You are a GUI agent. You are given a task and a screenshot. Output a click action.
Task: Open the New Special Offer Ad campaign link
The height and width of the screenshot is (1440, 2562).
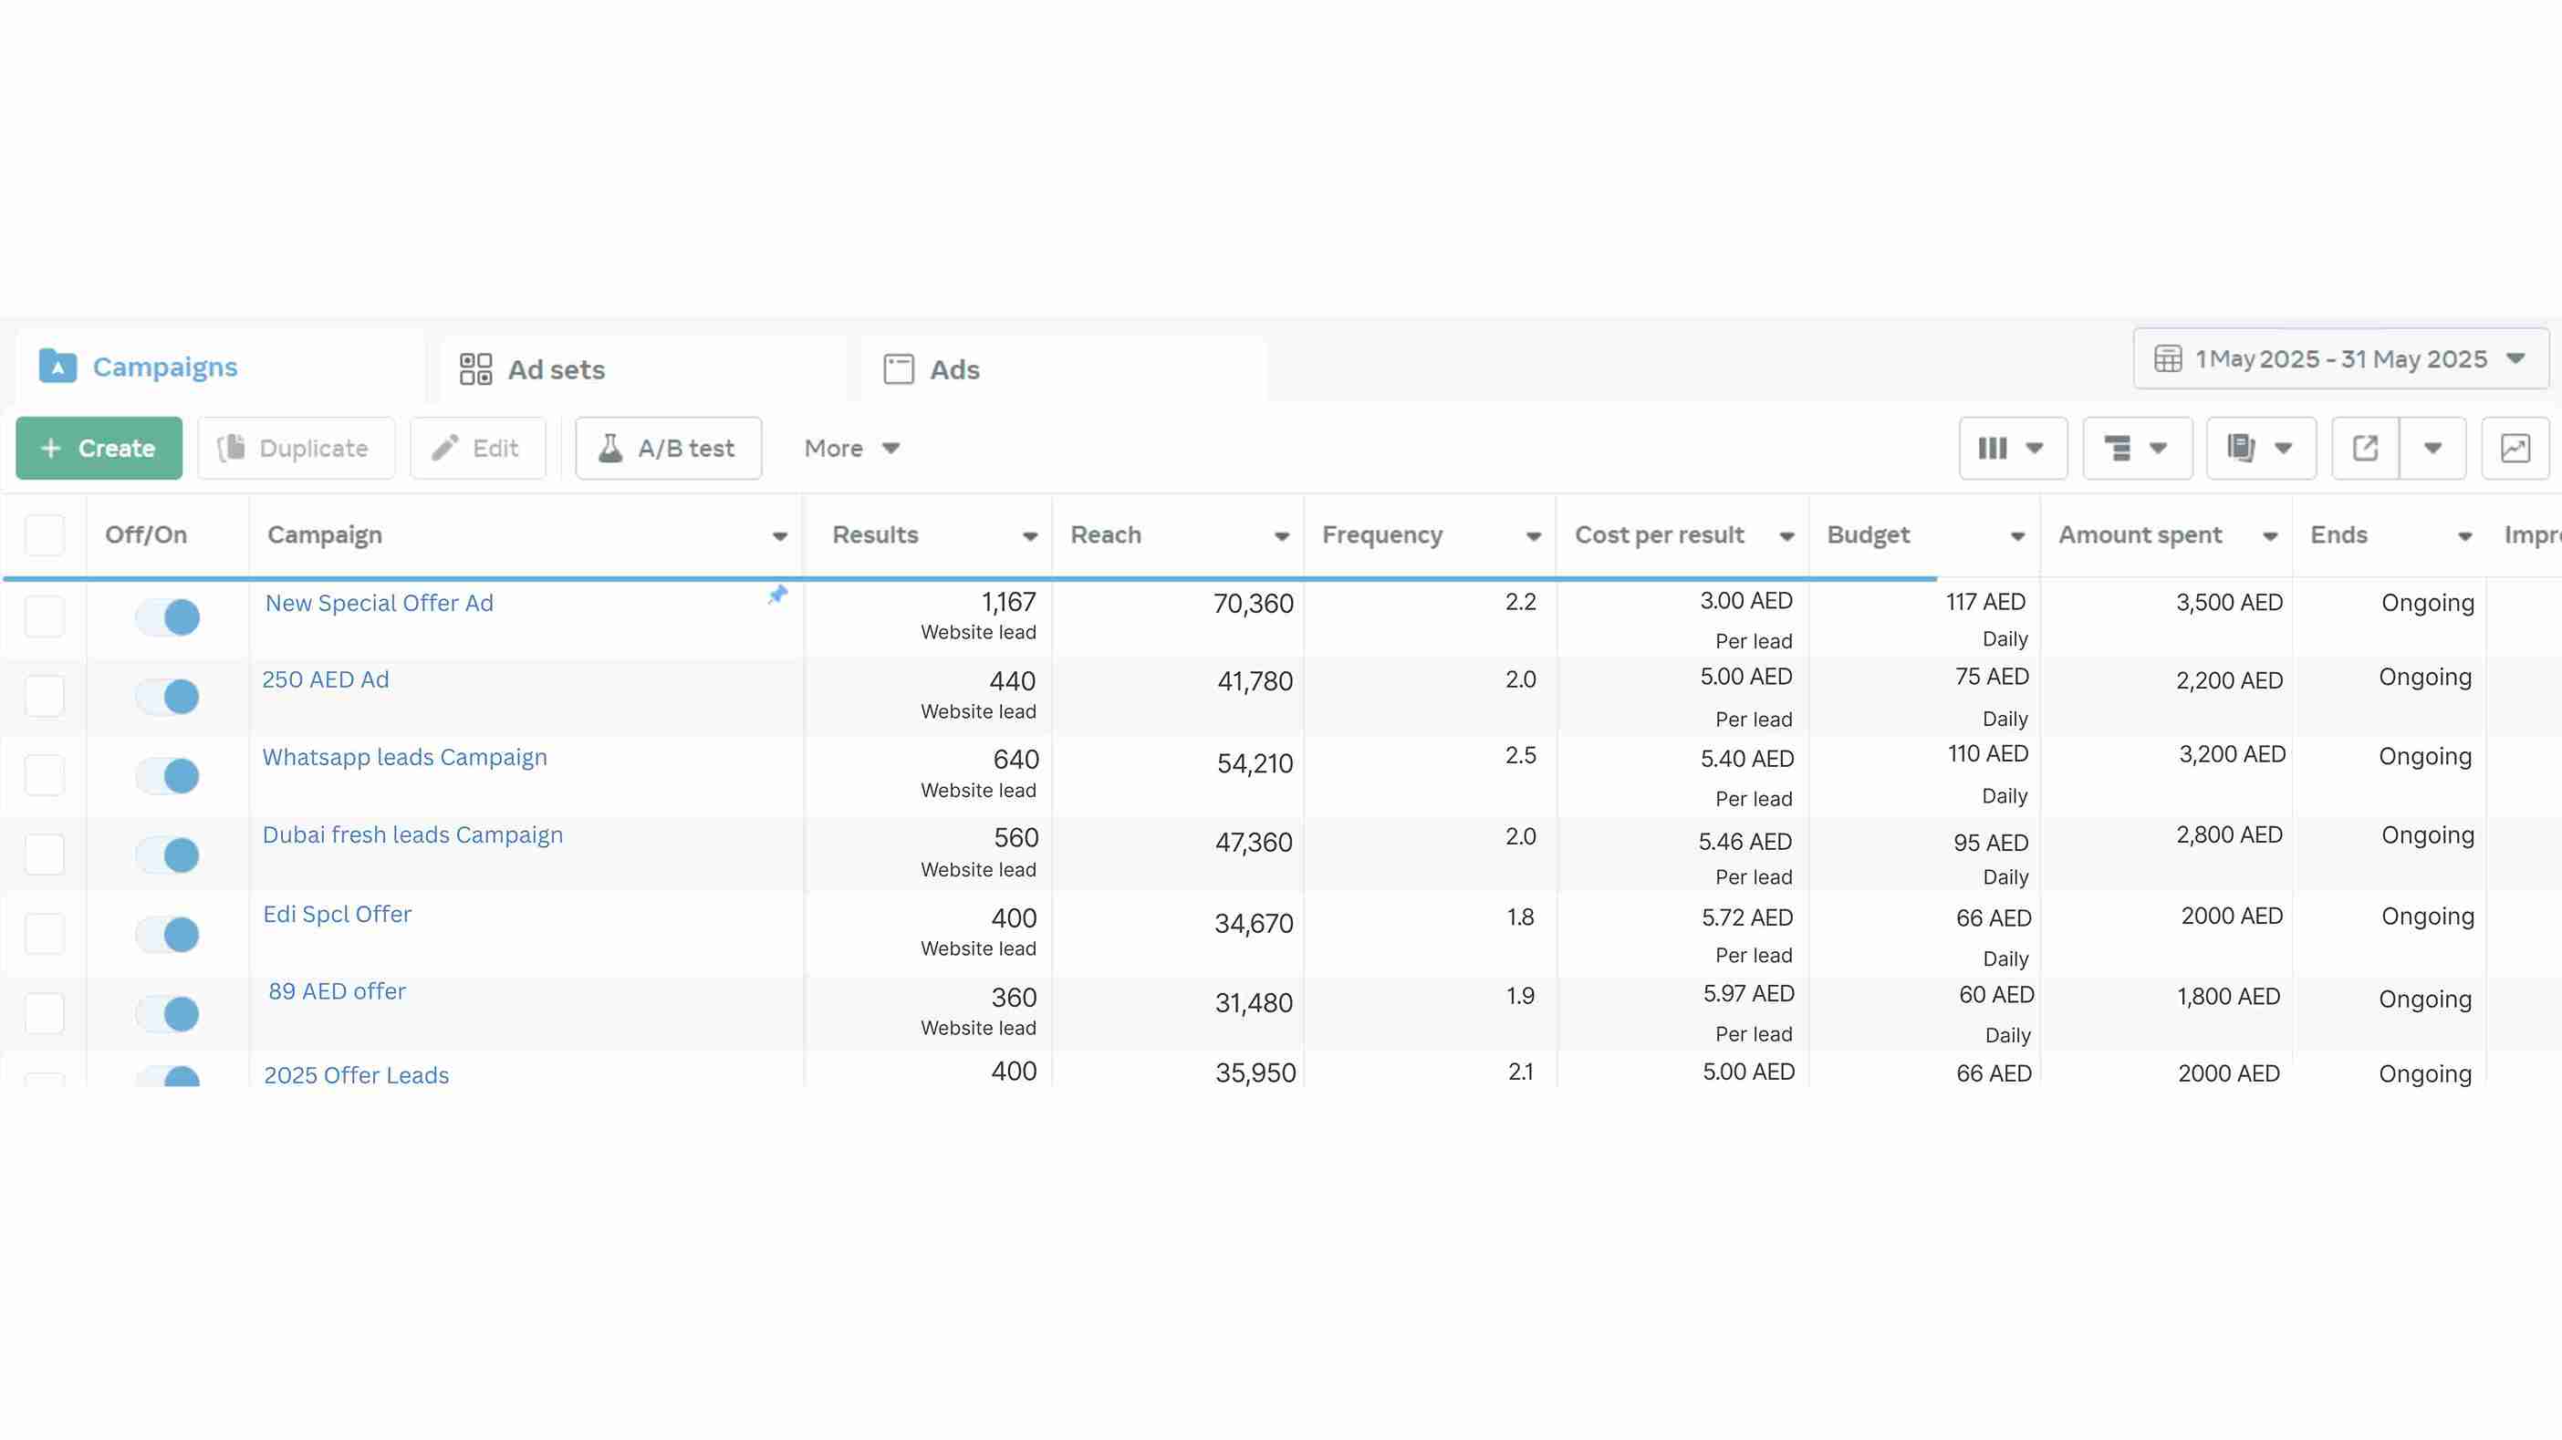379,603
